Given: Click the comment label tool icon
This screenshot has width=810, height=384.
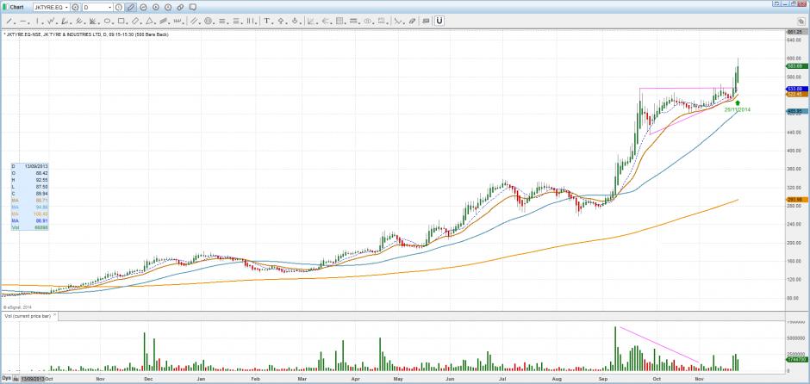Looking at the screenshot, I should coord(426,21).
